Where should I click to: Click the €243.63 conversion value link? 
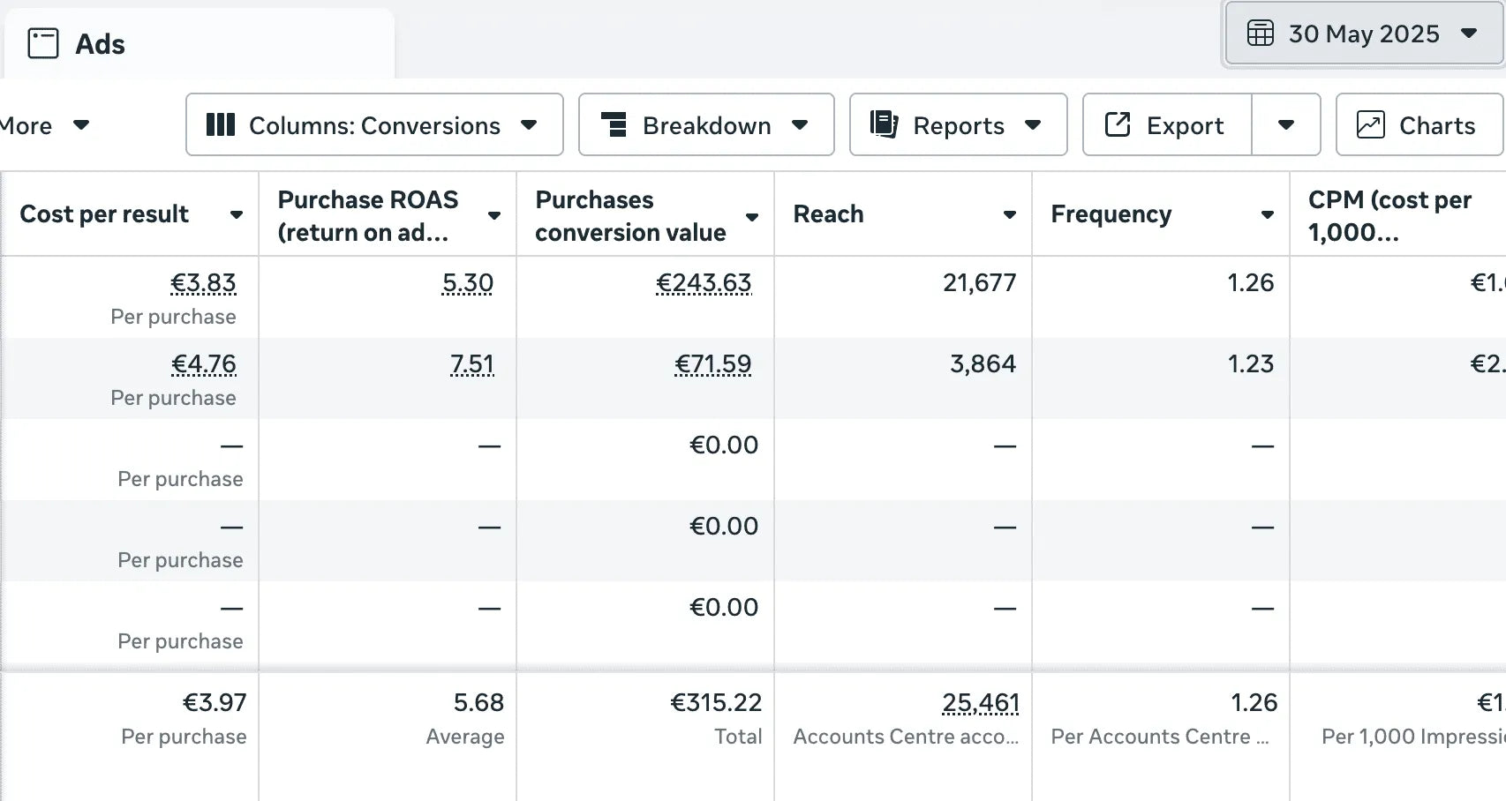pos(704,283)
